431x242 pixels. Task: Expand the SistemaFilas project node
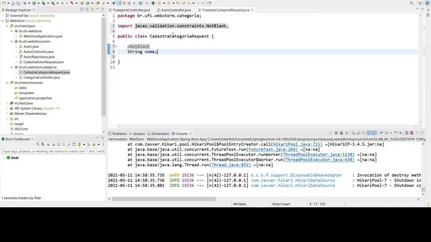[3, 15]
